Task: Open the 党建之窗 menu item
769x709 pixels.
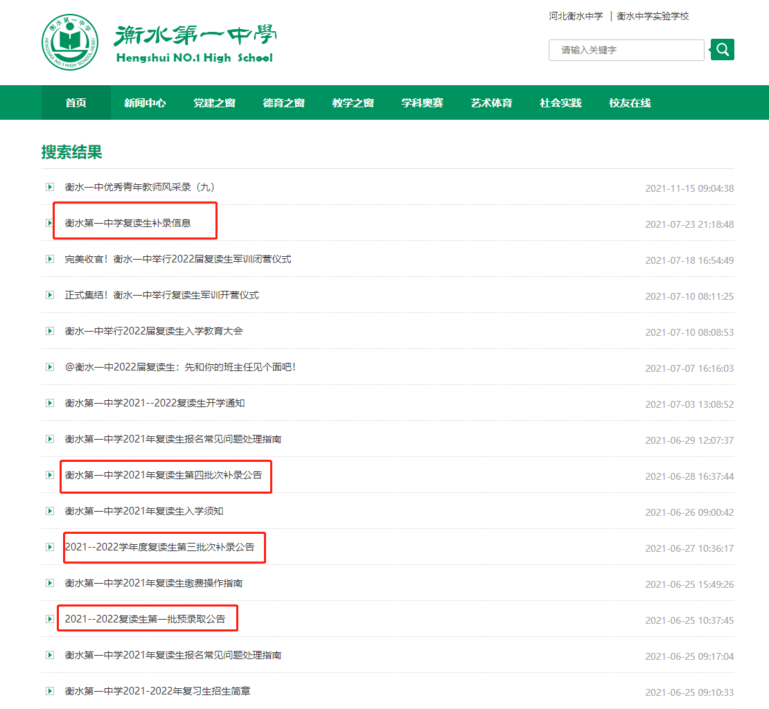Action: (213, 102)
